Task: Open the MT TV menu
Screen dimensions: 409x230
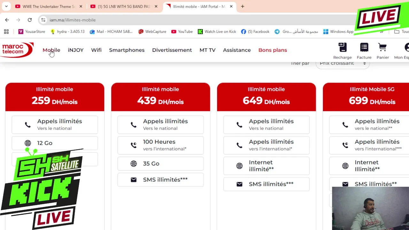Action: pyautogui.click(x=207, y=50)
